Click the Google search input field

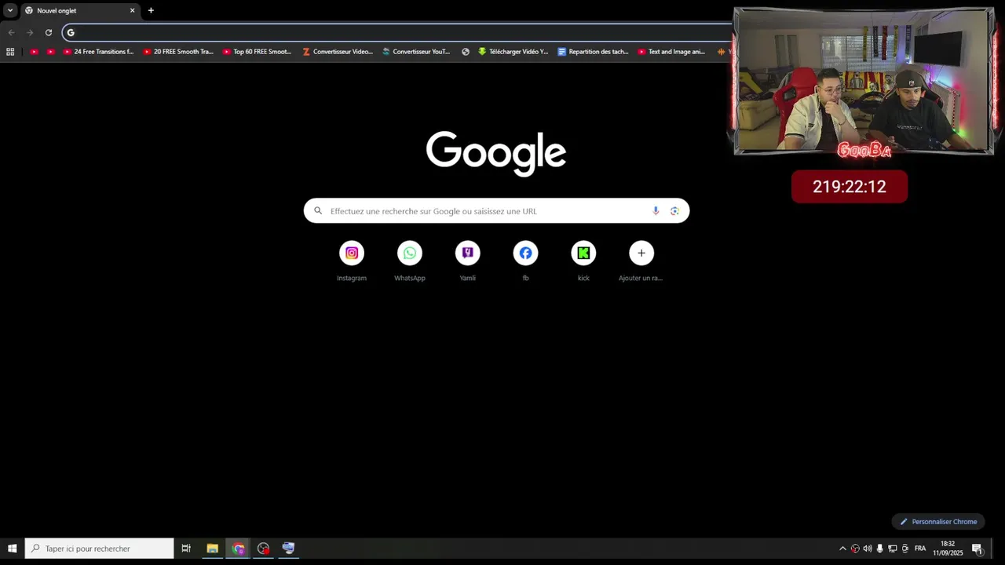496,211
